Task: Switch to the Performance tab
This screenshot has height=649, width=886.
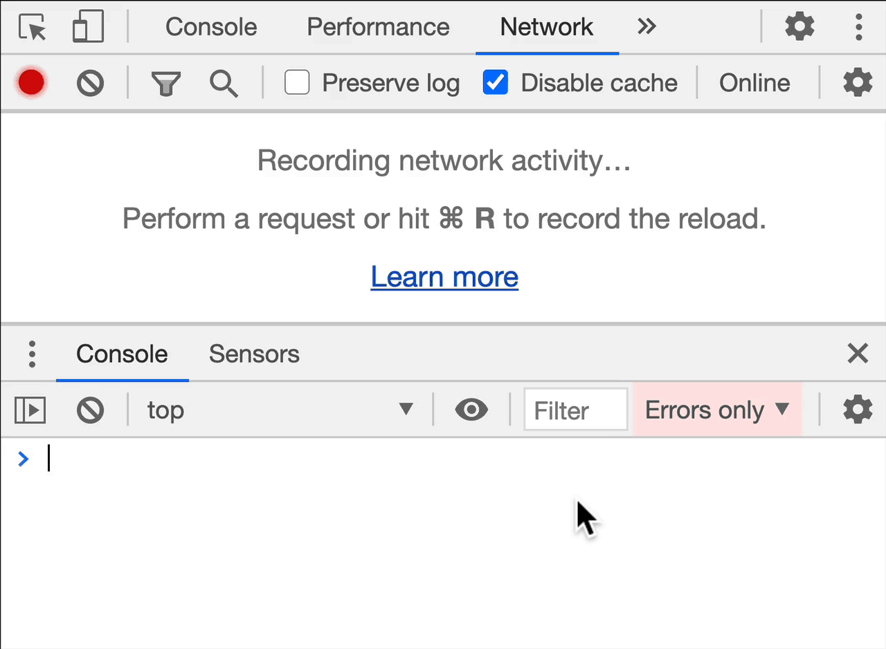Action: [x=378, y=27]
